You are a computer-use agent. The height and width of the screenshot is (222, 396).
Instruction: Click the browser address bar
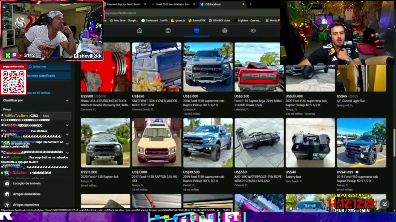[192, 13]
